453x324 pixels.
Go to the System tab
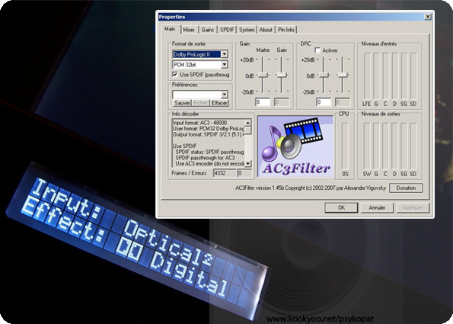(247, 30)
